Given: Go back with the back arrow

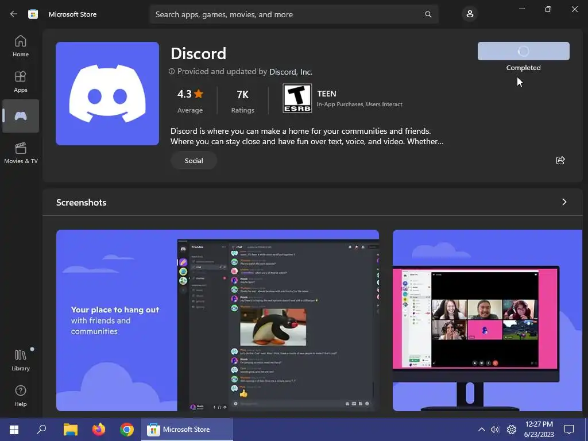Looking at the screenshot, I should [x=14, y=14].
